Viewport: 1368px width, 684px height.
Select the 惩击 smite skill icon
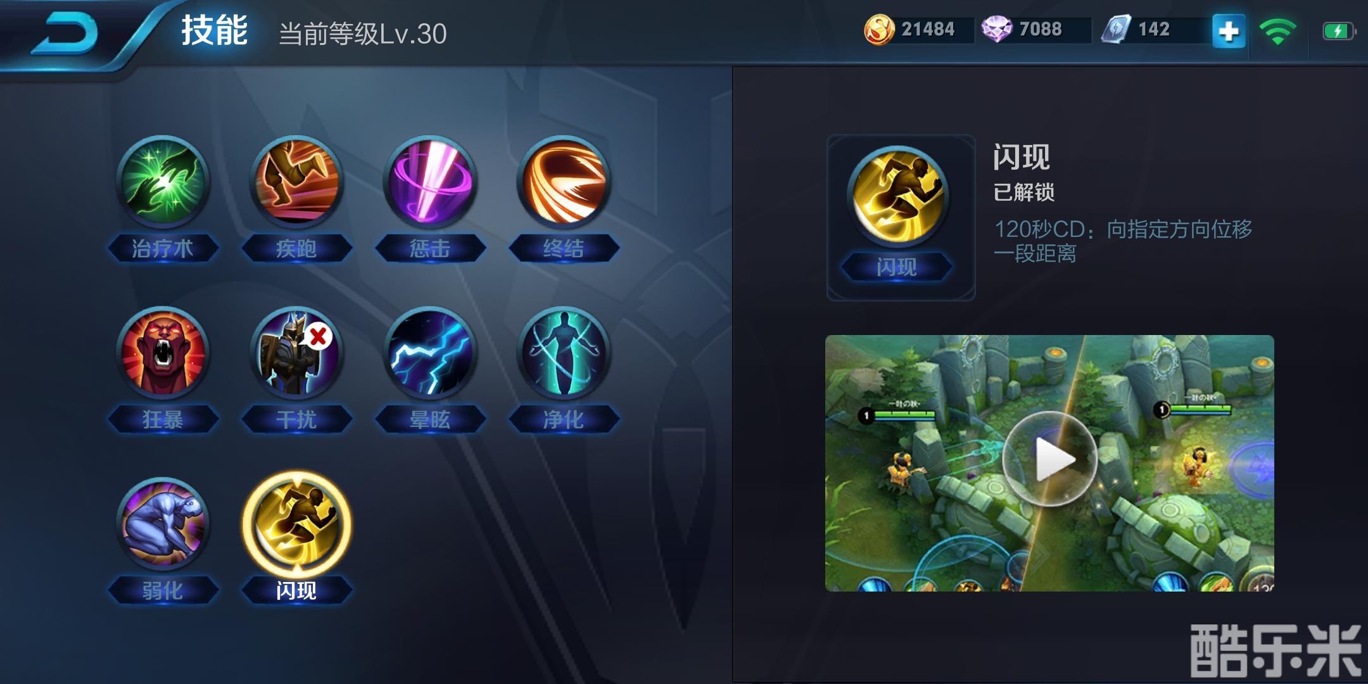point(430,182)
